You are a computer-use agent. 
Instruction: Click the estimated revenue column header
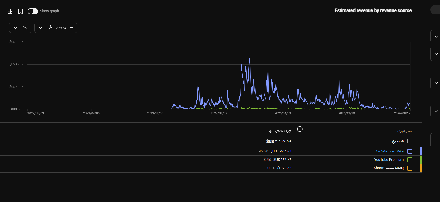pyautogui.click(x=283, y=131)
